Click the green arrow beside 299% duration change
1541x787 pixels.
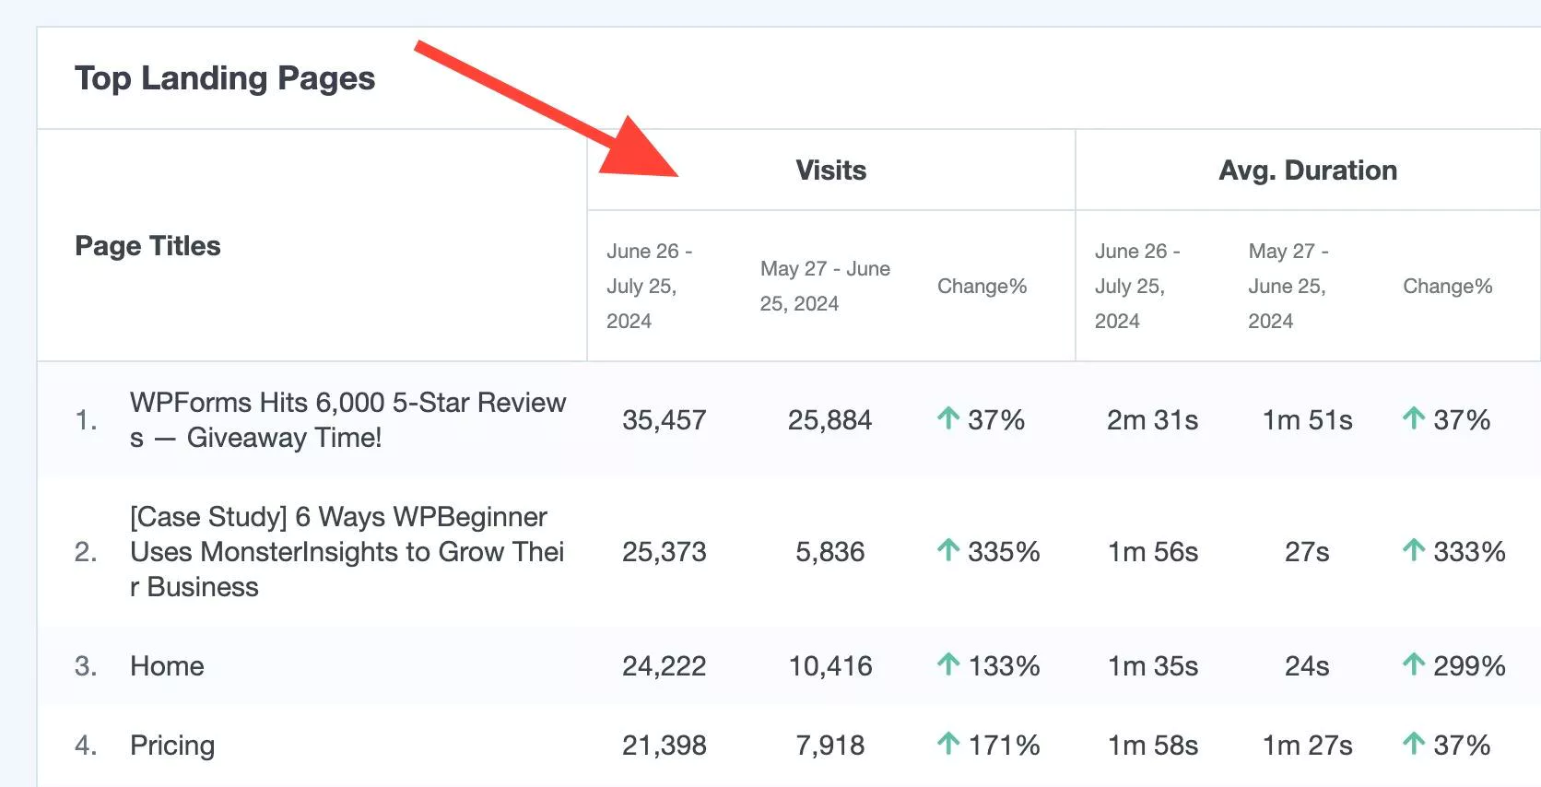pos(1414,664)
